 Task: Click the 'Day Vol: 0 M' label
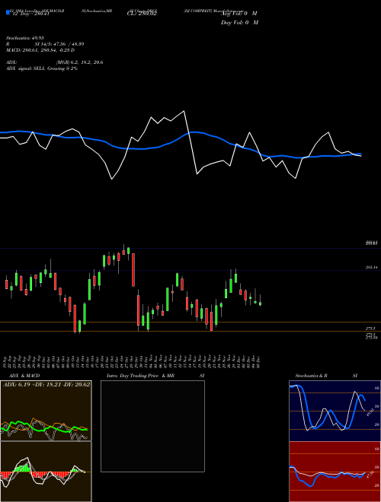[239, 23]
